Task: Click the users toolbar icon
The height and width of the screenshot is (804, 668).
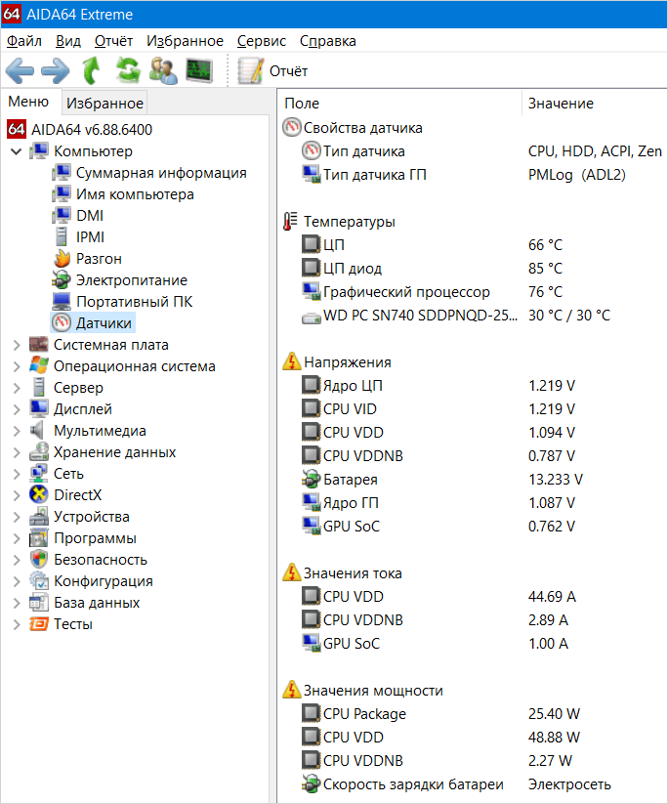Action: (x=163, y=70)
